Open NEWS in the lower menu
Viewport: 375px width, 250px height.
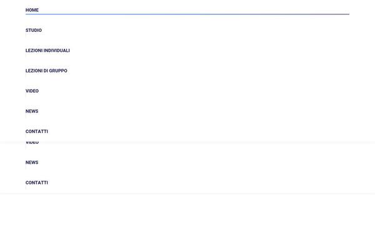pyautogui.click(x=32, y=162)
